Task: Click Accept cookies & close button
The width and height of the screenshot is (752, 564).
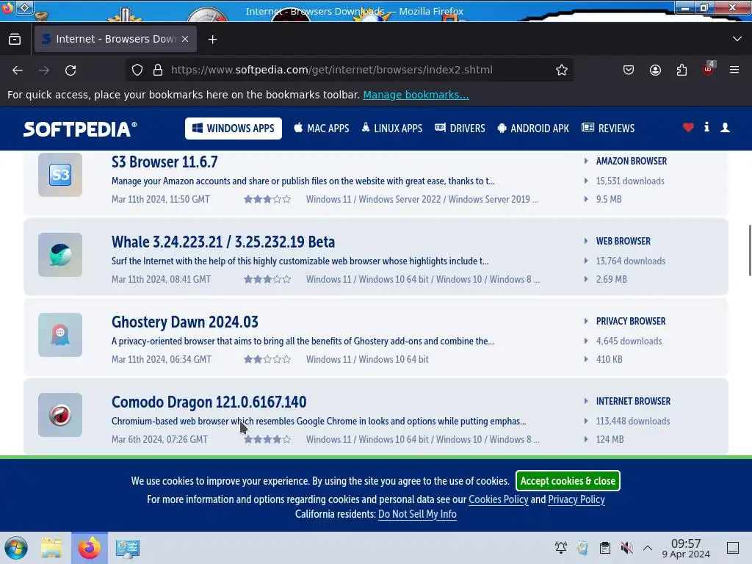Action: coord(568,481)
